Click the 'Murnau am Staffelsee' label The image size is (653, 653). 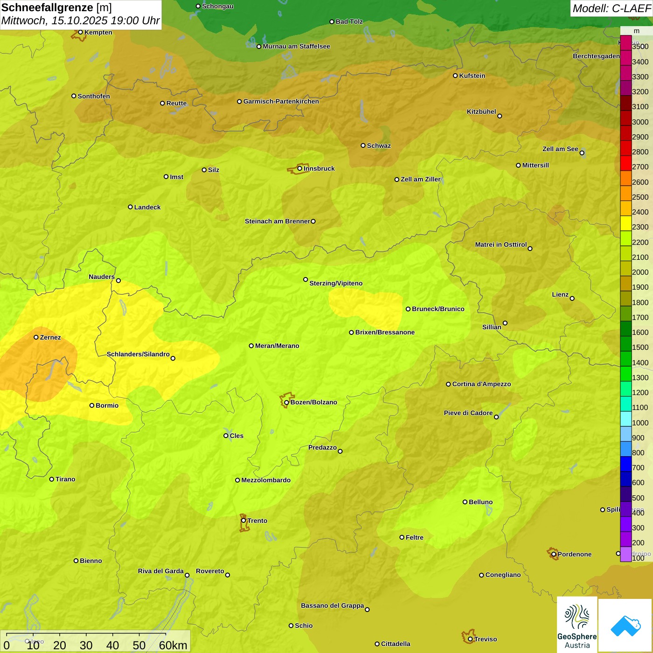click(x=296, y=46)
